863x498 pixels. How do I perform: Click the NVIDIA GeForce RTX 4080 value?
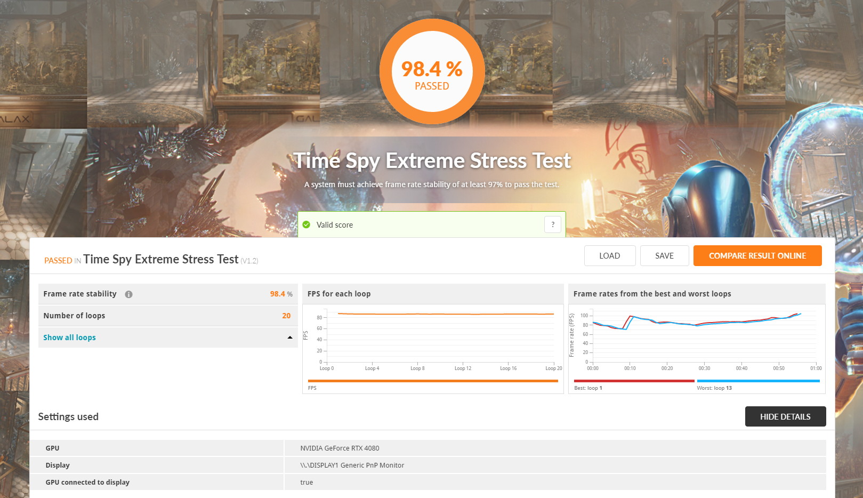click(x=340, y=448)
